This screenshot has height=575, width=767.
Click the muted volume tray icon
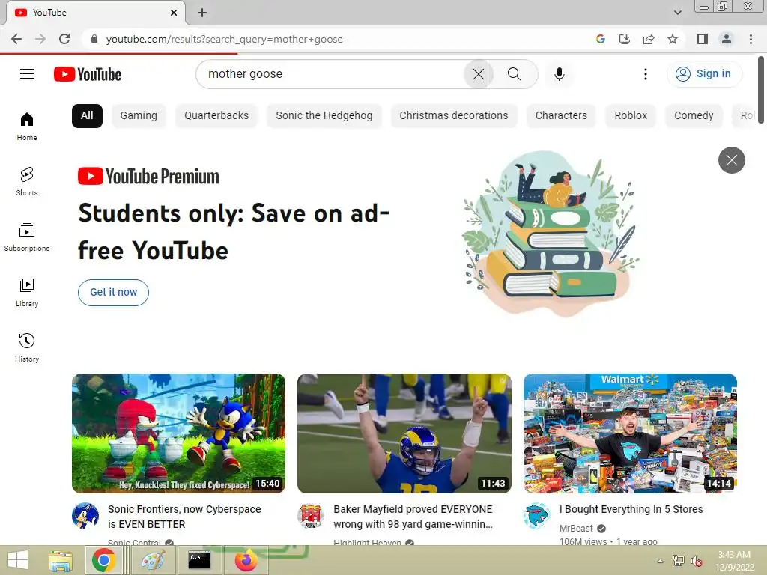coord(697,561)
